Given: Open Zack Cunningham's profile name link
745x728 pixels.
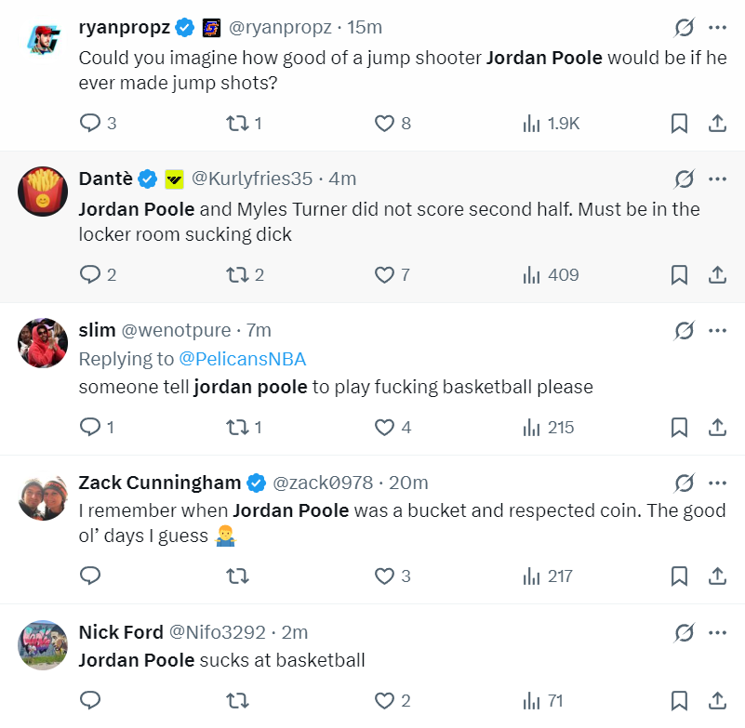Looking at the screenshot, I should [x=160, y=483].
